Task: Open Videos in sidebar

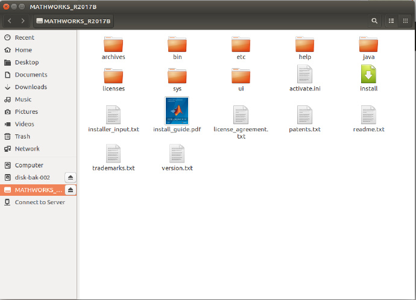Action: 38,124
